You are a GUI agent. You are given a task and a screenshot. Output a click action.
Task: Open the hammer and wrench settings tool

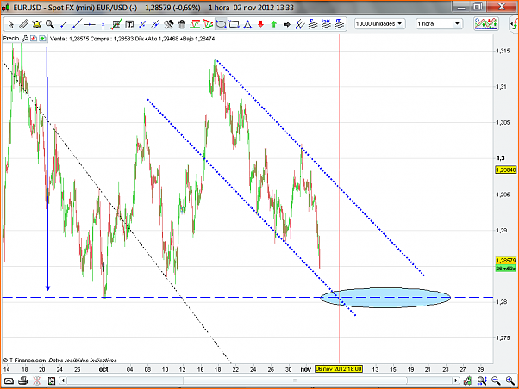(x=168, y=24)
